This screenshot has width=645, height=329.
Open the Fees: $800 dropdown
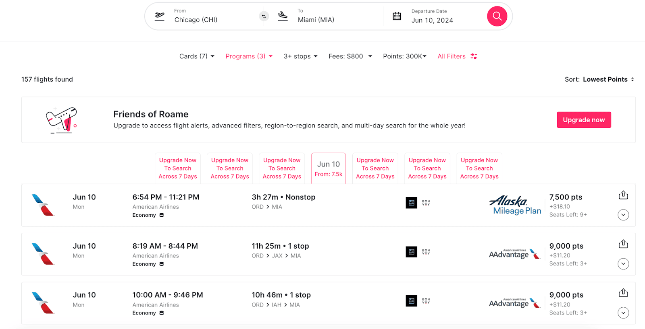click(x=350, y=56)
